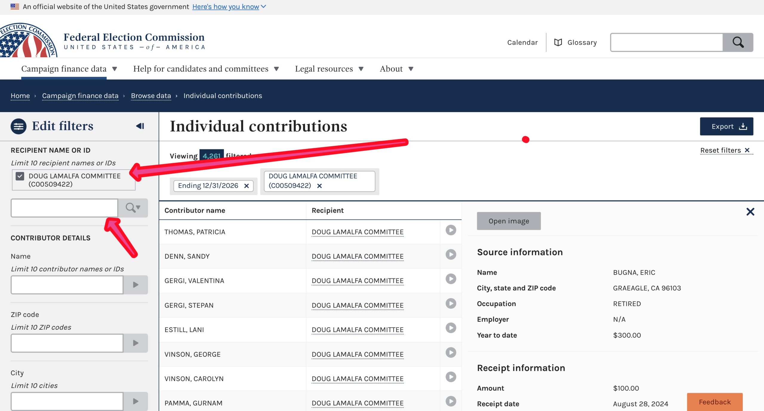
Task: Open the About menu
Action: tap(396, 69)
